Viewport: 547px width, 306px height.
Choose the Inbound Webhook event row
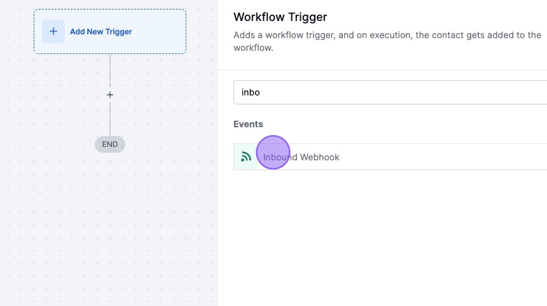click(389, 156)
